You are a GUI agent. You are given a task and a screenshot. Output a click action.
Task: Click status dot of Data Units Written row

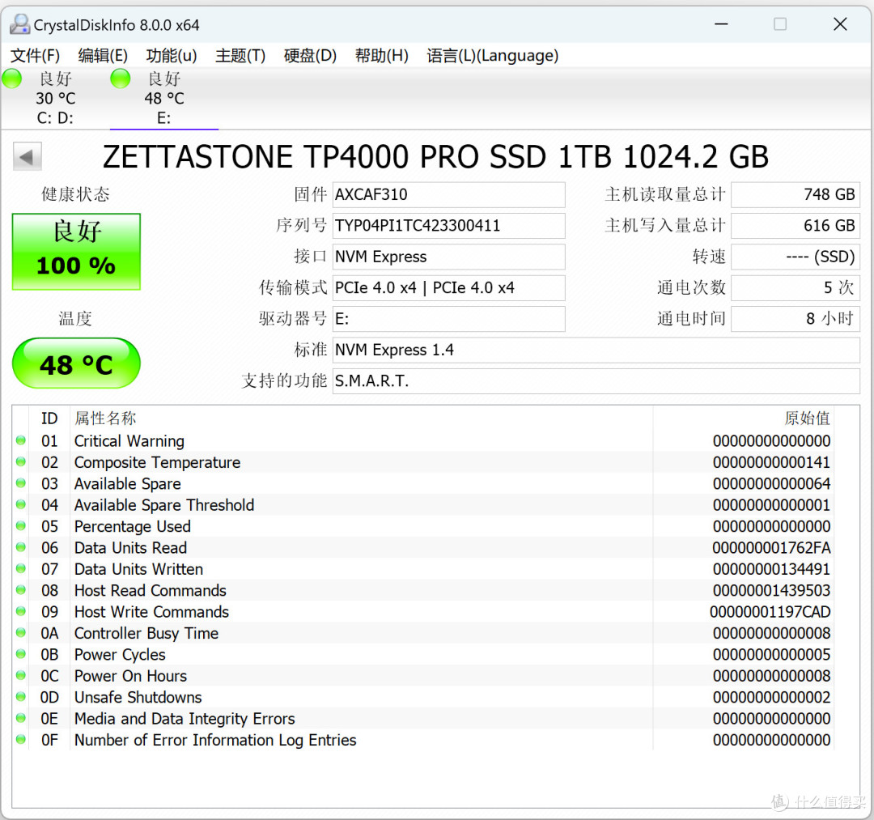pyautogui.click(x=21, y=568)
